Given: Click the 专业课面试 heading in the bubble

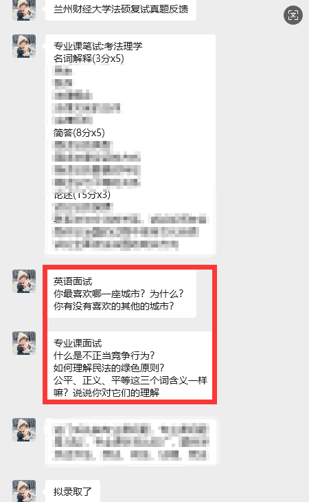Looking at the screenshot, I should pos(78,343).
